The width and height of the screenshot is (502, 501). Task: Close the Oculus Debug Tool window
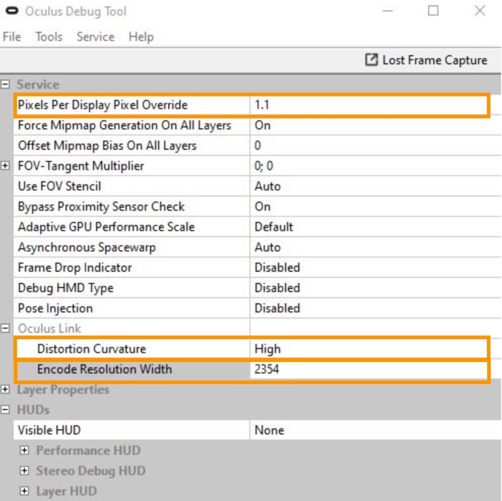tap(480, 11)
